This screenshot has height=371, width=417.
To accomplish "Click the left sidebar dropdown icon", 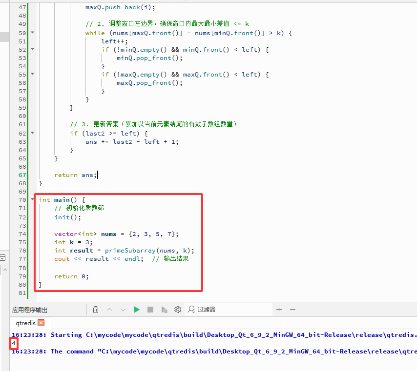I will pos(2,257).
